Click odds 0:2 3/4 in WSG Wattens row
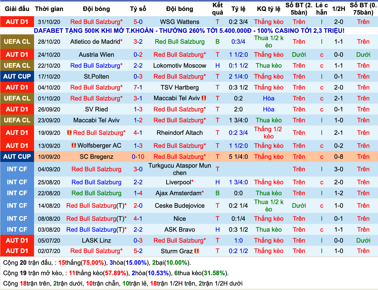Viewport: 378px width, 290px height. 238,22
